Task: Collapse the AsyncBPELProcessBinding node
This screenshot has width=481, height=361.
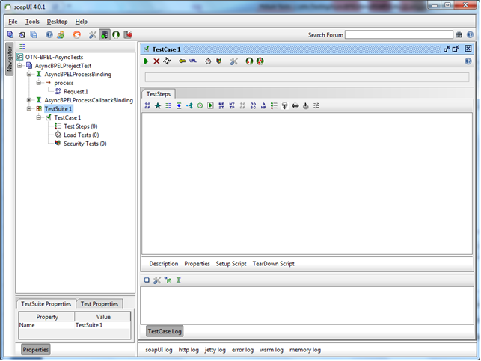Action: click(29, 74)
